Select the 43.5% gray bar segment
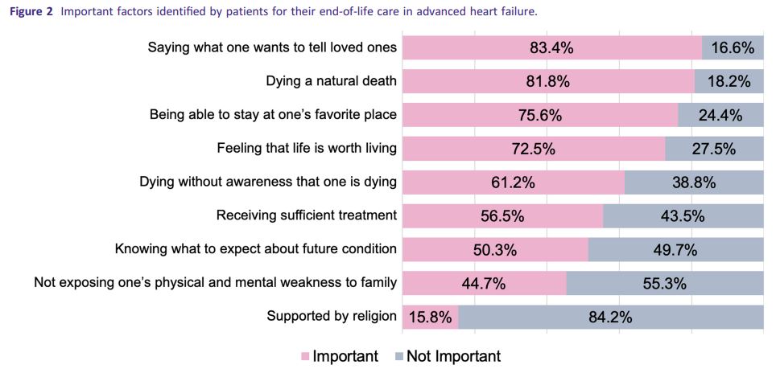 [683, 215]
